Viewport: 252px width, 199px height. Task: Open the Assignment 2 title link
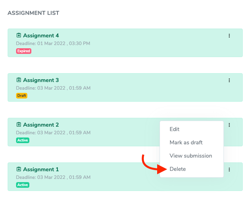click(41, 125)
